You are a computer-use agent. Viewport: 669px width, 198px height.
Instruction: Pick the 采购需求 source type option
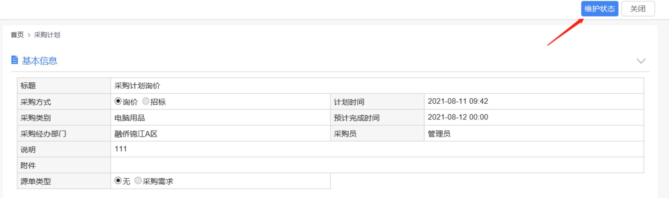[x=138, y=180]
